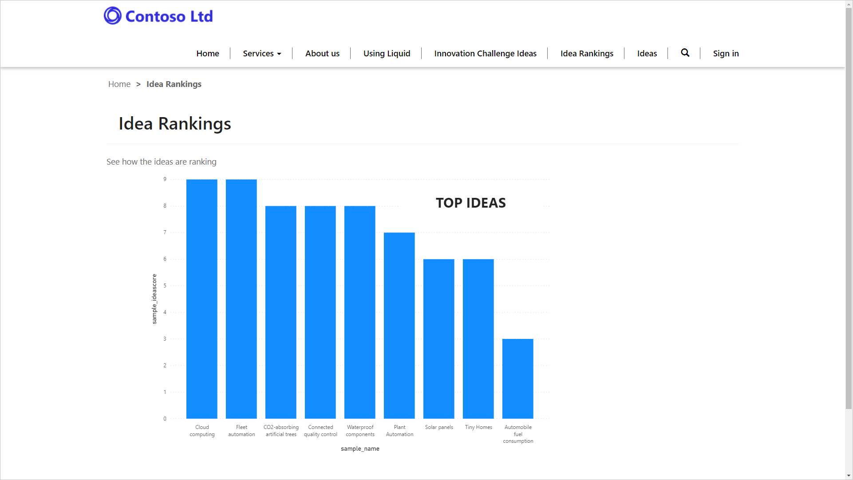The width and height of the screenshot is (853, 480).
Task: Select Idea Rankings breadcrumb entry
Action: pos(174,84)
